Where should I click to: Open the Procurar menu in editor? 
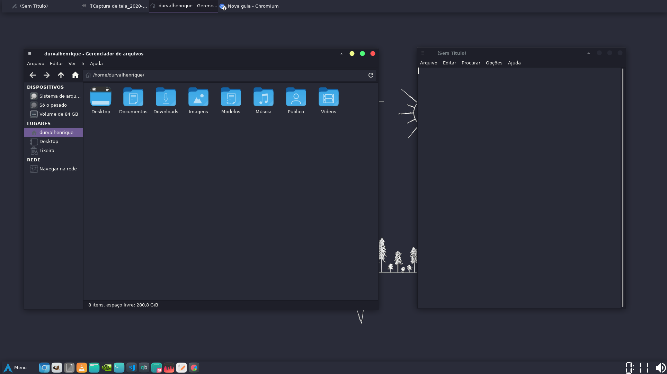(x=471, y=63)
